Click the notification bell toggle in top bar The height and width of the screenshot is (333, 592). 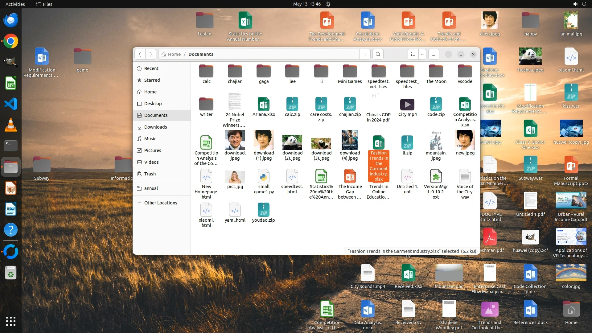click(x=328, y=4)
